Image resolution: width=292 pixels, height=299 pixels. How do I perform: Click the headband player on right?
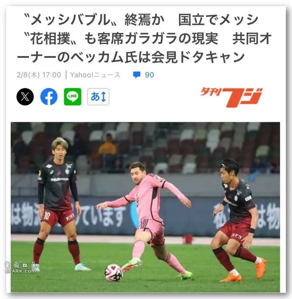241,219
